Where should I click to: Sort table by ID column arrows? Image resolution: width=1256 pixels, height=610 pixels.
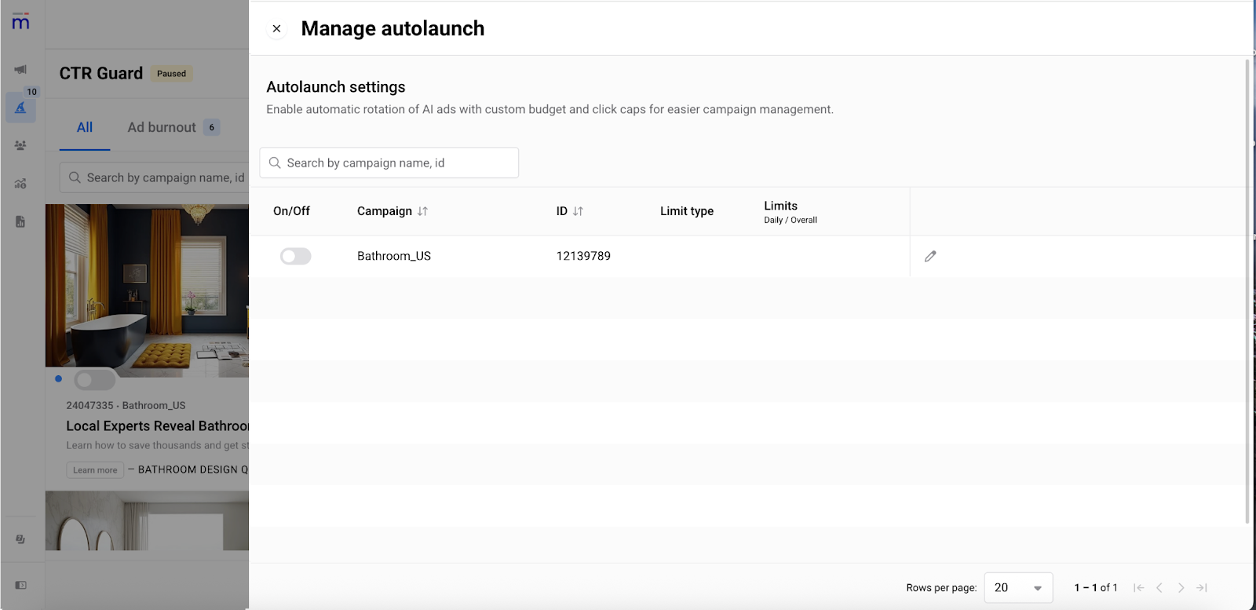tap(578, 211)
